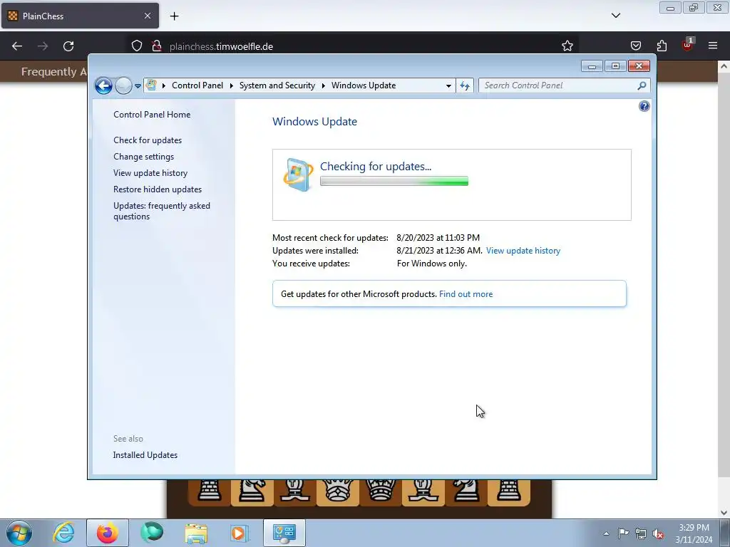Open Windows Explorer from taskbar

tap(196, 533)
